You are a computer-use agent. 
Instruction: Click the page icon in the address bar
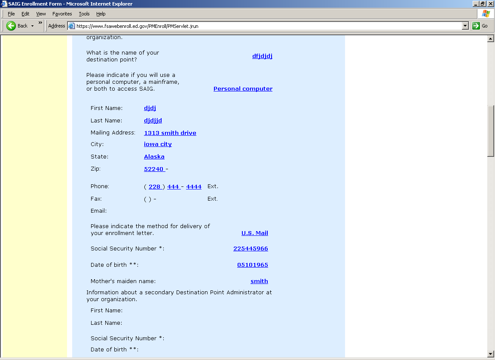[72, 26]
